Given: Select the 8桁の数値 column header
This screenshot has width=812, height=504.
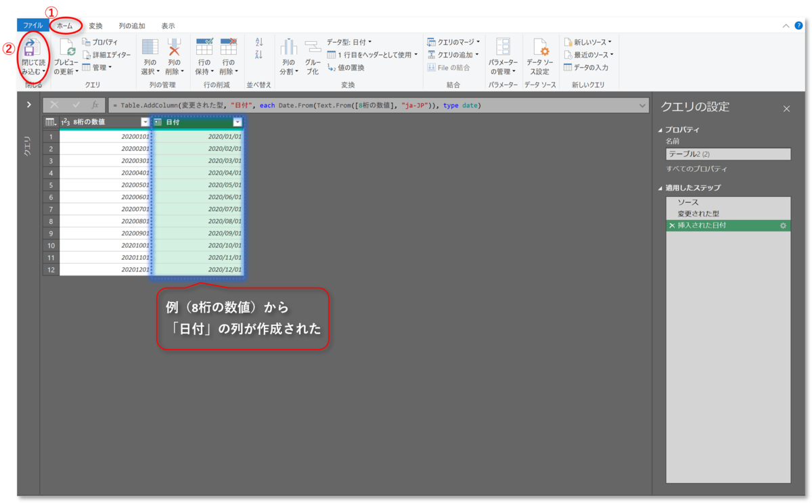Looking at the screenshot, I should [106, 122].
